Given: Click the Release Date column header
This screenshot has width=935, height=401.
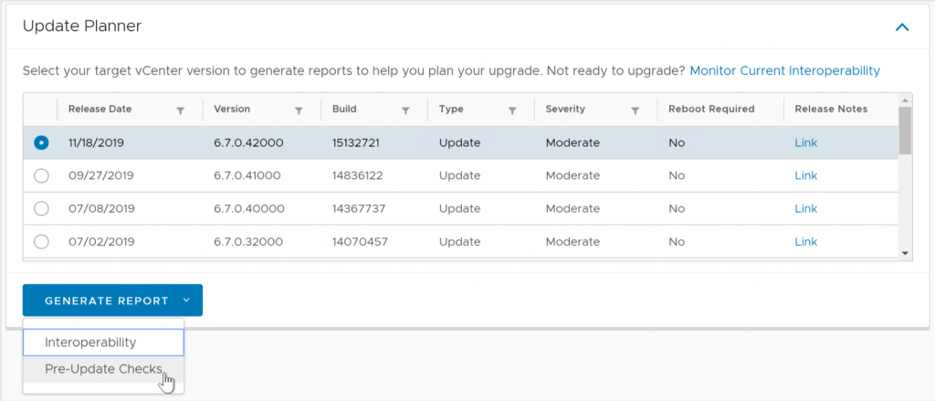Looking at the screenshot, I should coord(100,110).
